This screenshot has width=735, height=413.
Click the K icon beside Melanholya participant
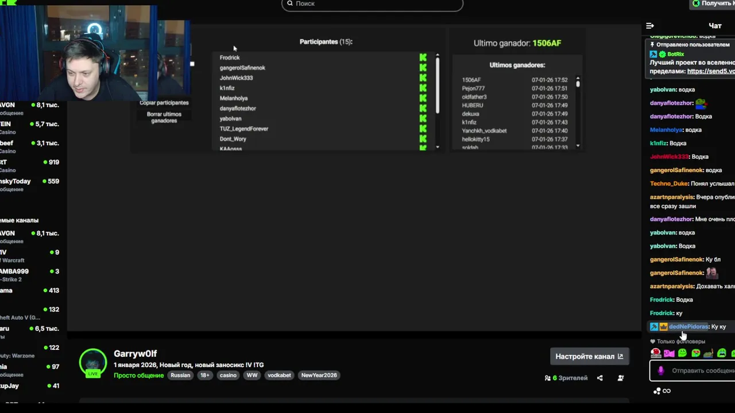423,98
